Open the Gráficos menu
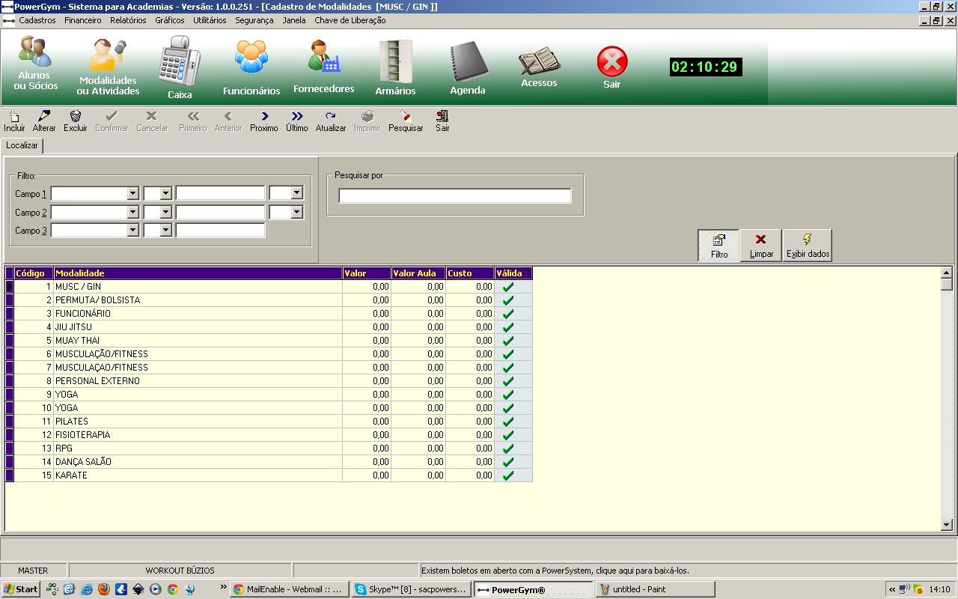 click(170, 20)
